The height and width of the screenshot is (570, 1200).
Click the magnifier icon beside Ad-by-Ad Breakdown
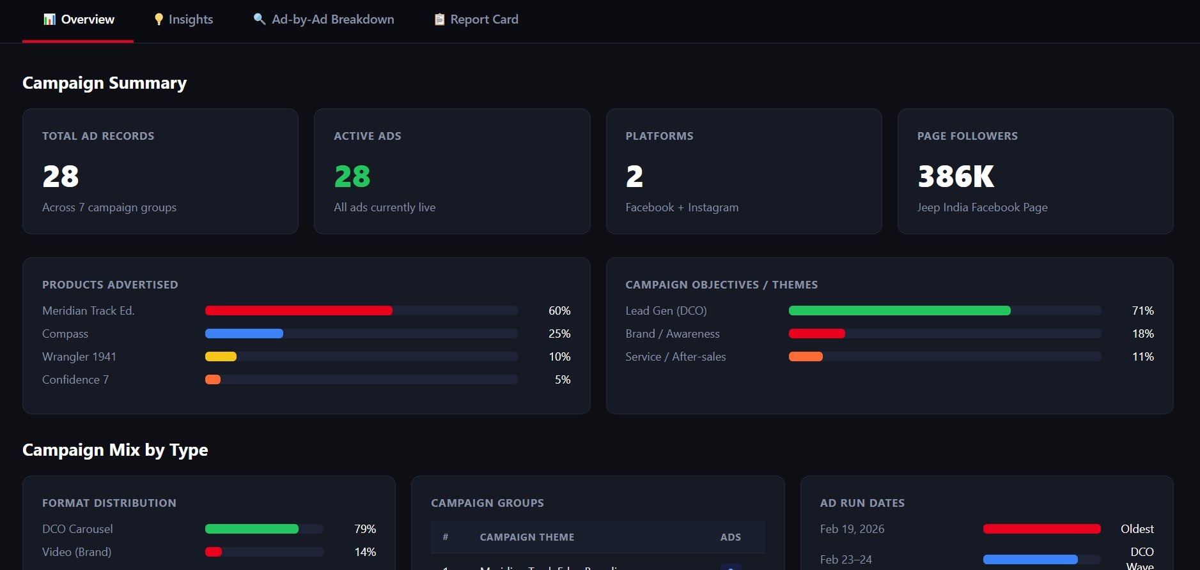point(259,19)
